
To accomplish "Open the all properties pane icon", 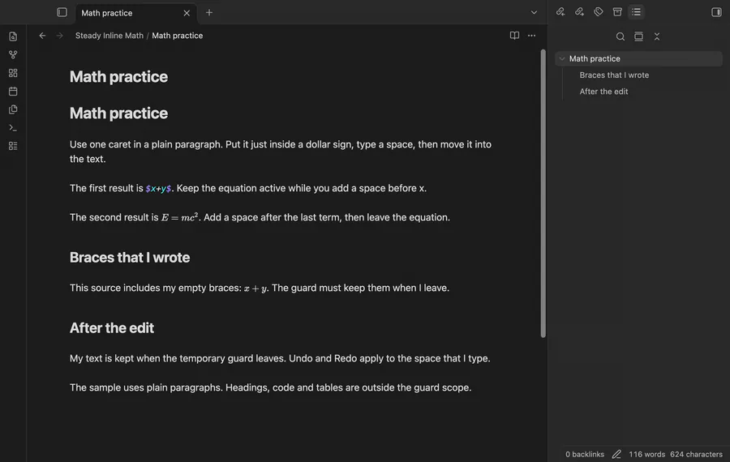I will pos(617,12).
